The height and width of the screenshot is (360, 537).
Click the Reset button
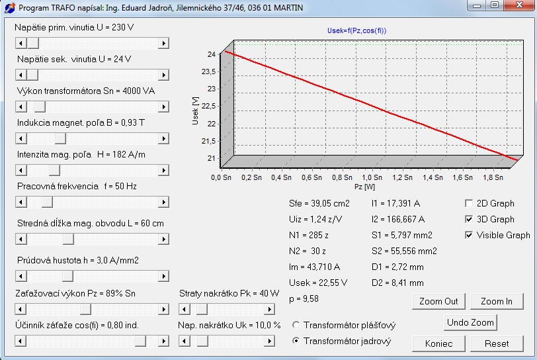coord(497,343)
